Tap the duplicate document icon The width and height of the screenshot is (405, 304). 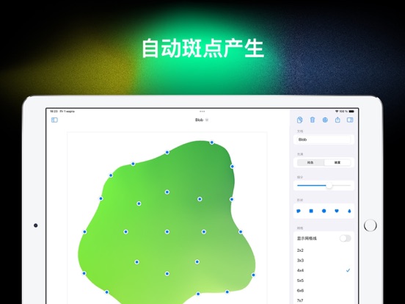(x=299, y=120)
